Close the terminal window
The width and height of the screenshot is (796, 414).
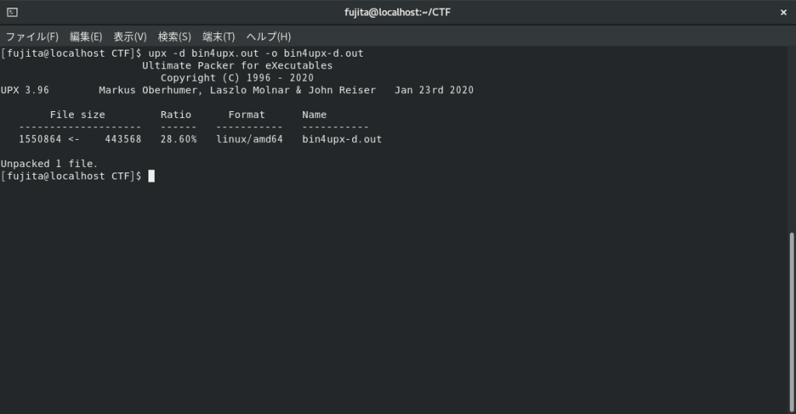(783, 12)
